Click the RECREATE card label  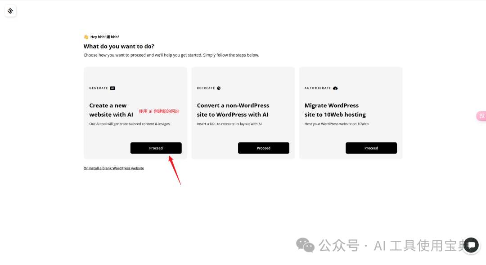pyautogui.click(x=206, y=88)
